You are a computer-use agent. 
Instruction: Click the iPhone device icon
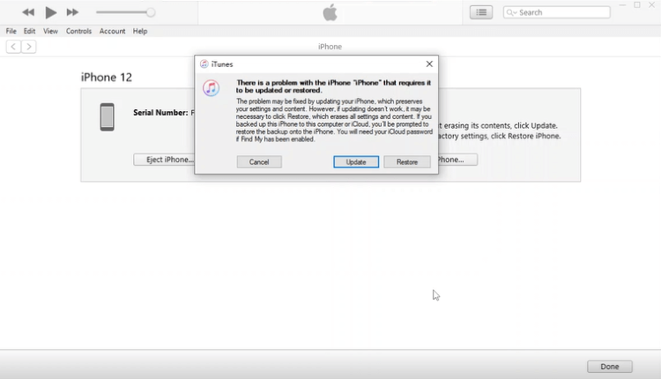[107, 116]
